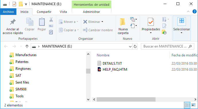Screen dimensions: 198x109
Task: Select the Ringtones folder
Action: click(x=20, y=69)
